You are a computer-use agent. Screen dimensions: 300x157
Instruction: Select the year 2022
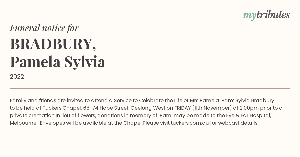click(x=17, y=77)
